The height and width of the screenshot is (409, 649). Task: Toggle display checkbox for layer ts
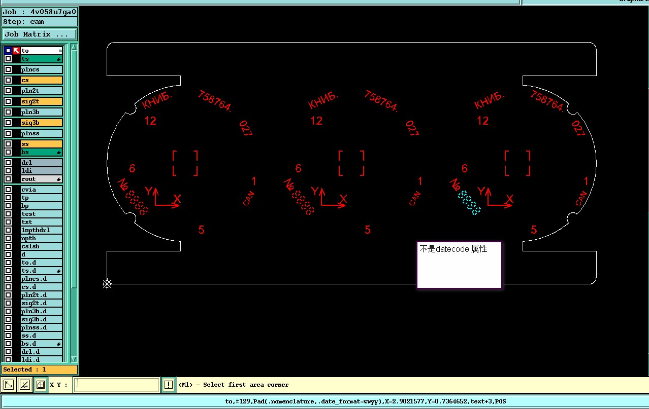coord(8,59)
